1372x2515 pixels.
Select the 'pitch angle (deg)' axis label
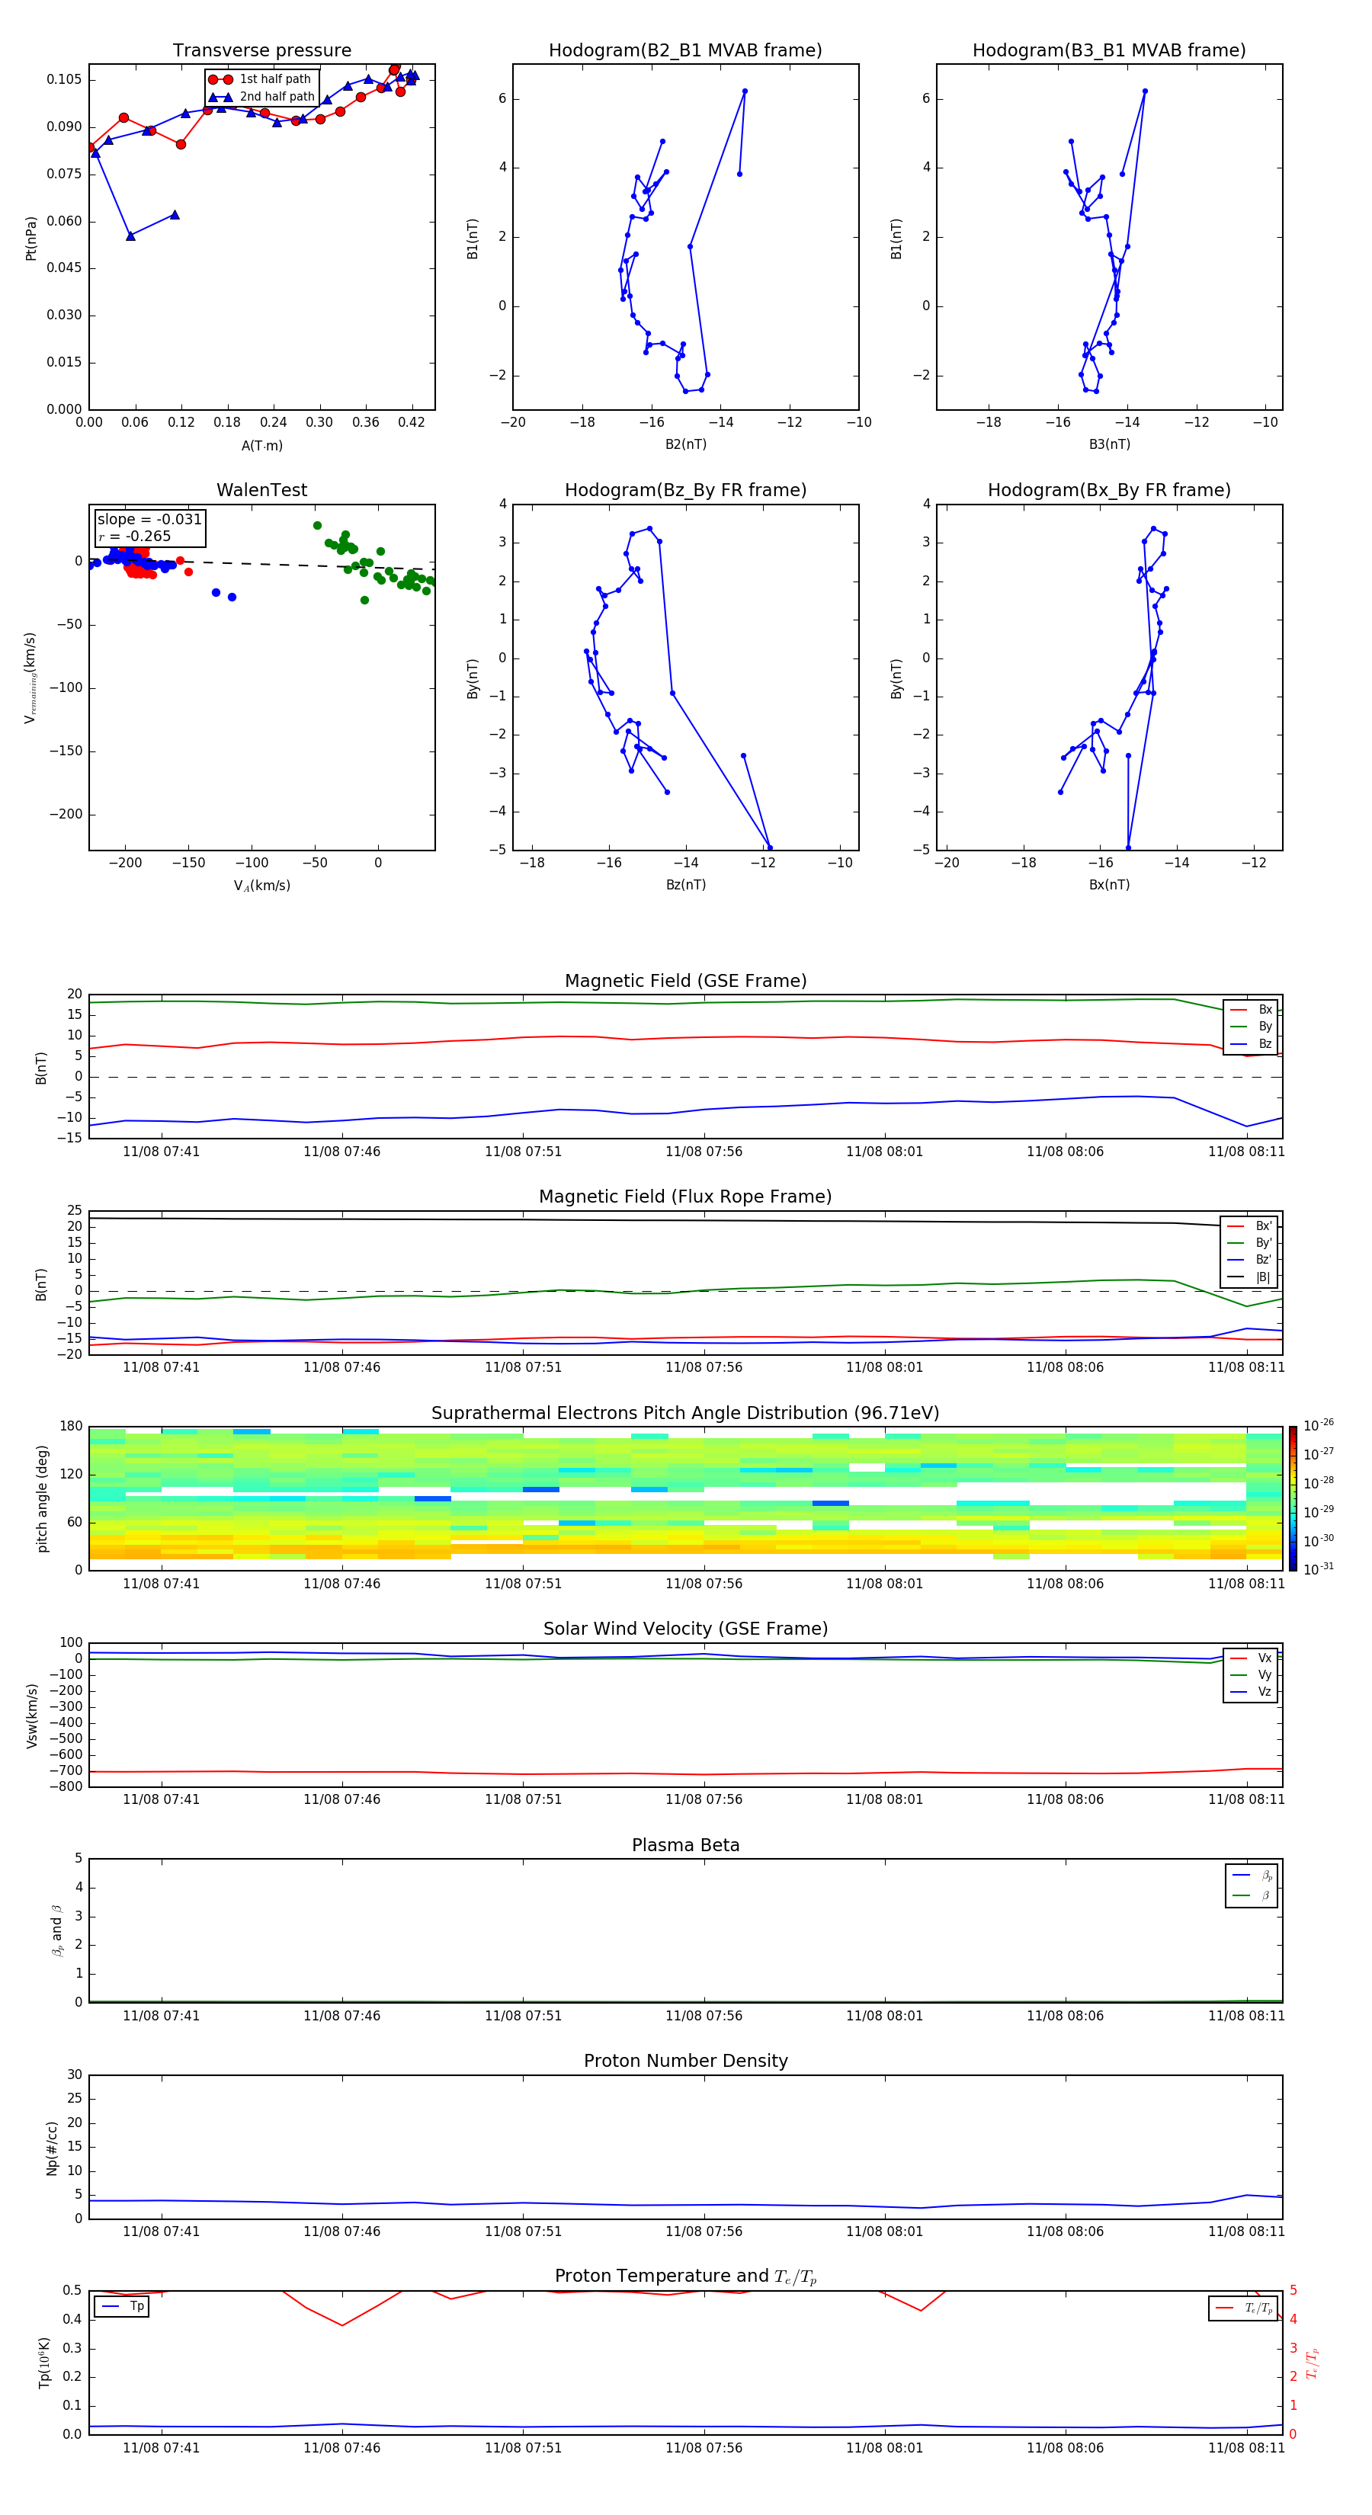42,1498
